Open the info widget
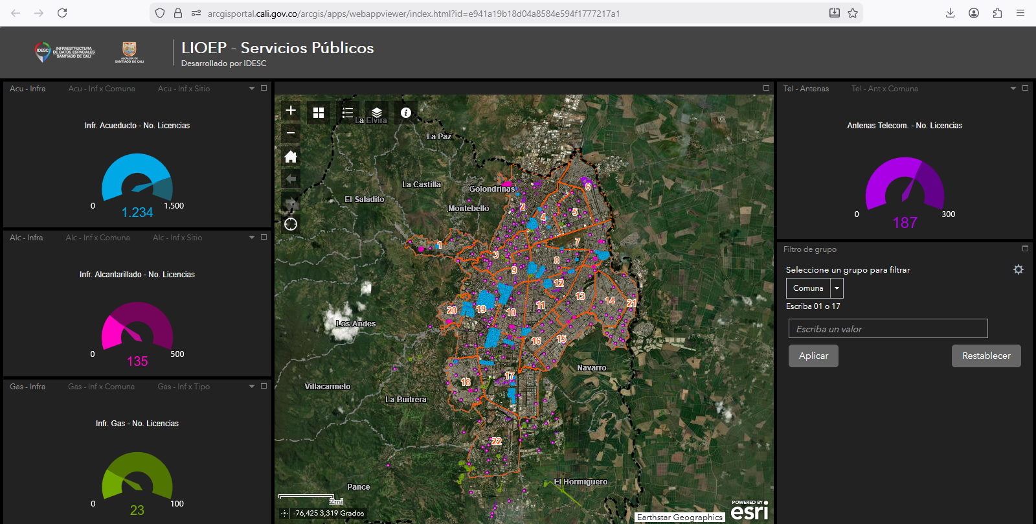 [406, 113]
